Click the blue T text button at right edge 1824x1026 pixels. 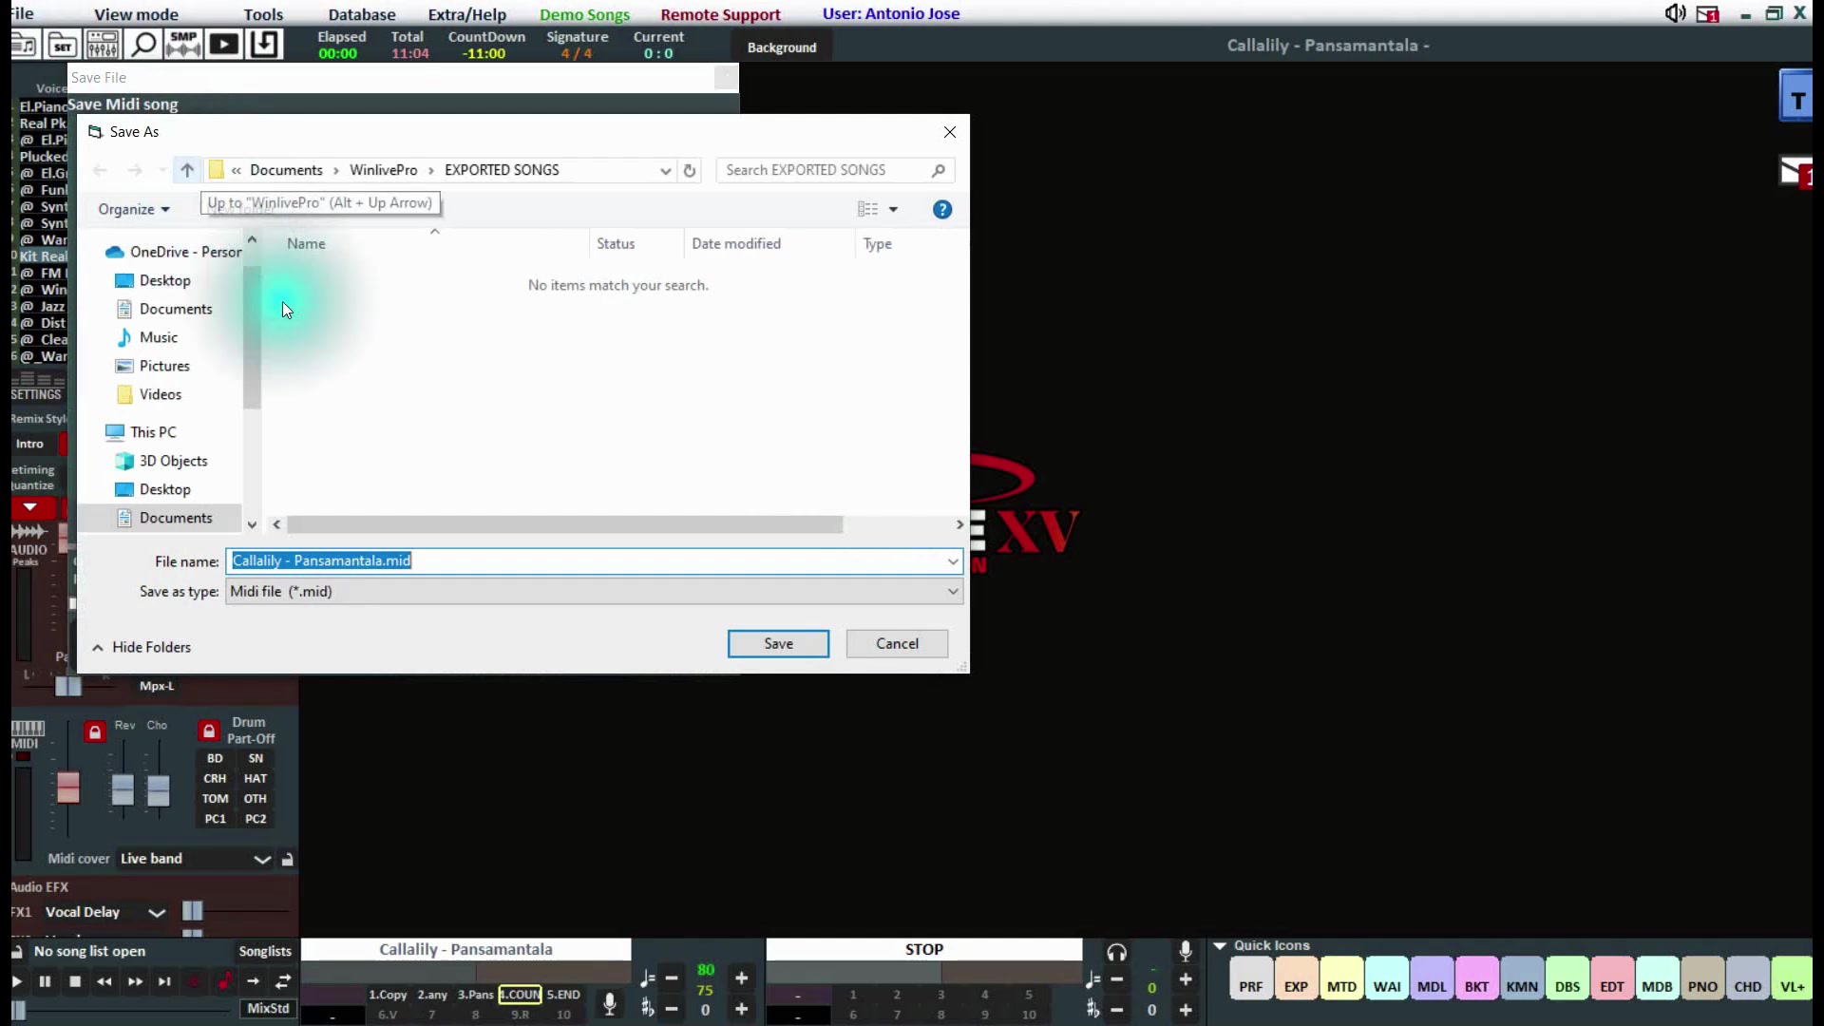click(1796, 96)
